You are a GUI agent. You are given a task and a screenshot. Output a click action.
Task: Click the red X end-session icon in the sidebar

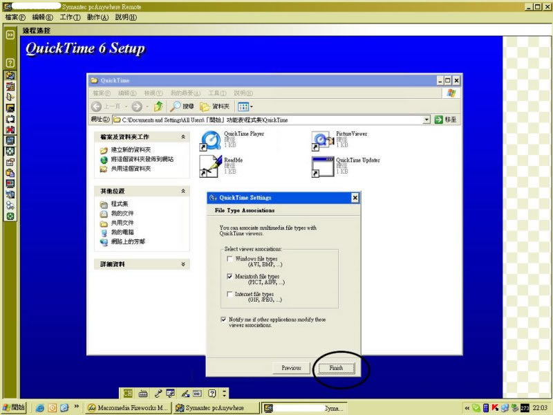click(x=10, y=129)
